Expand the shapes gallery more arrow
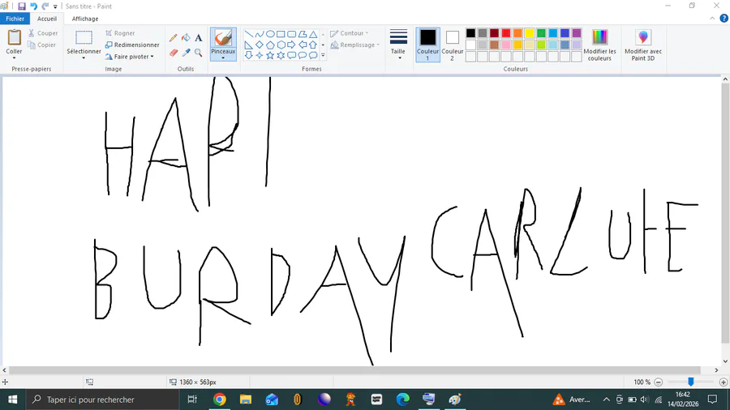This screenshot has width=730, height=410. pos(323,56)
